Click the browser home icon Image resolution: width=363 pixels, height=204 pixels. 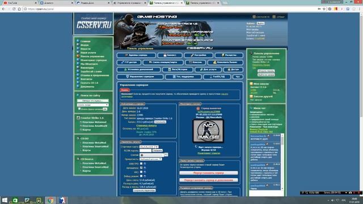tap(19, 9)
